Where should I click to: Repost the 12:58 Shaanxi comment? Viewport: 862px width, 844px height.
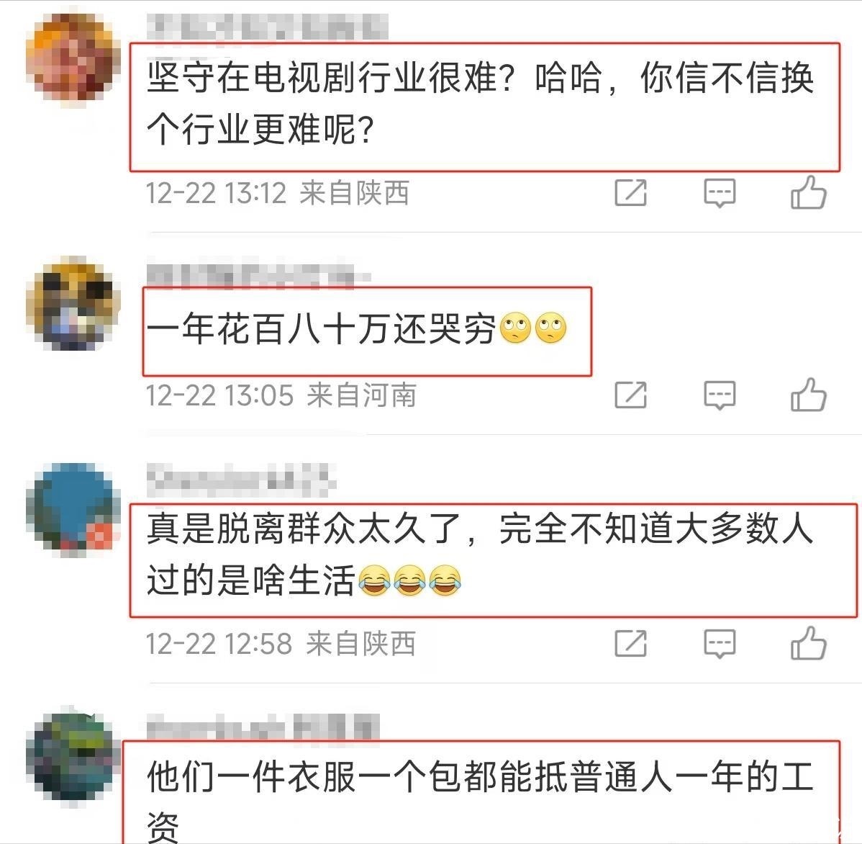point(630,643)
